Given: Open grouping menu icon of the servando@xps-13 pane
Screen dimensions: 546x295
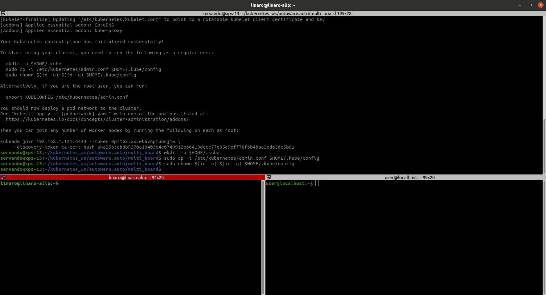Looking at the screenshot, I should pos(3,14).
